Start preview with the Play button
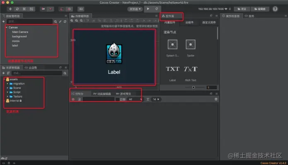 (x=148, y=9)
